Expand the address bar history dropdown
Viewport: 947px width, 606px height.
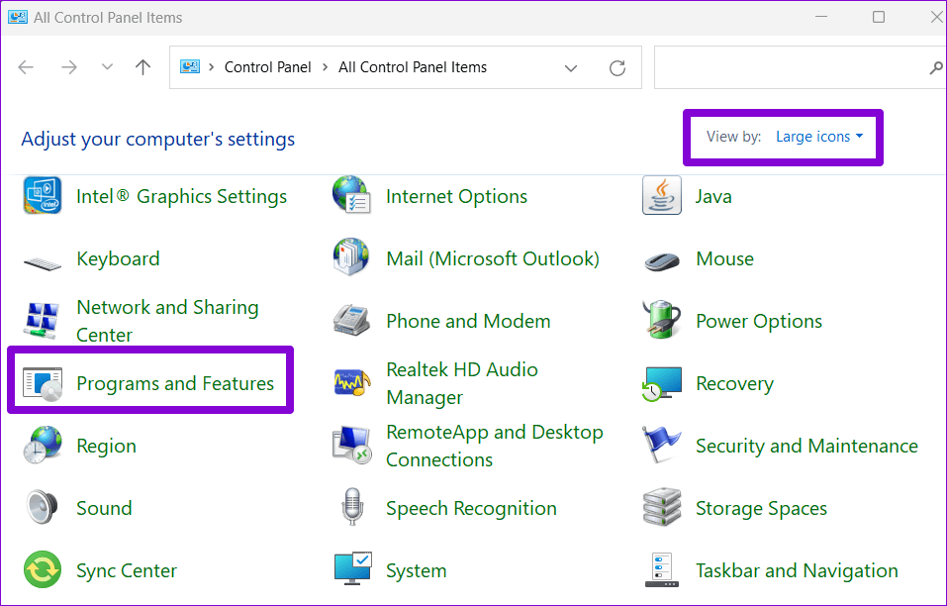[571, 67]
